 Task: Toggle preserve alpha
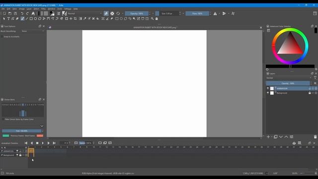(112, 13)
